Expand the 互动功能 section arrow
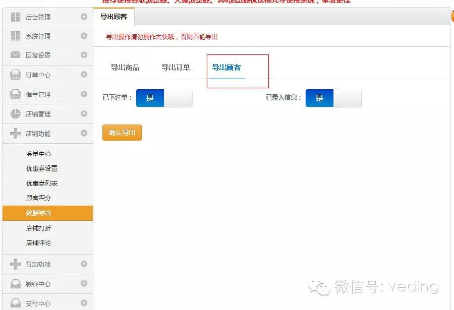The image size is (454, 310). (x=84, y=264)
